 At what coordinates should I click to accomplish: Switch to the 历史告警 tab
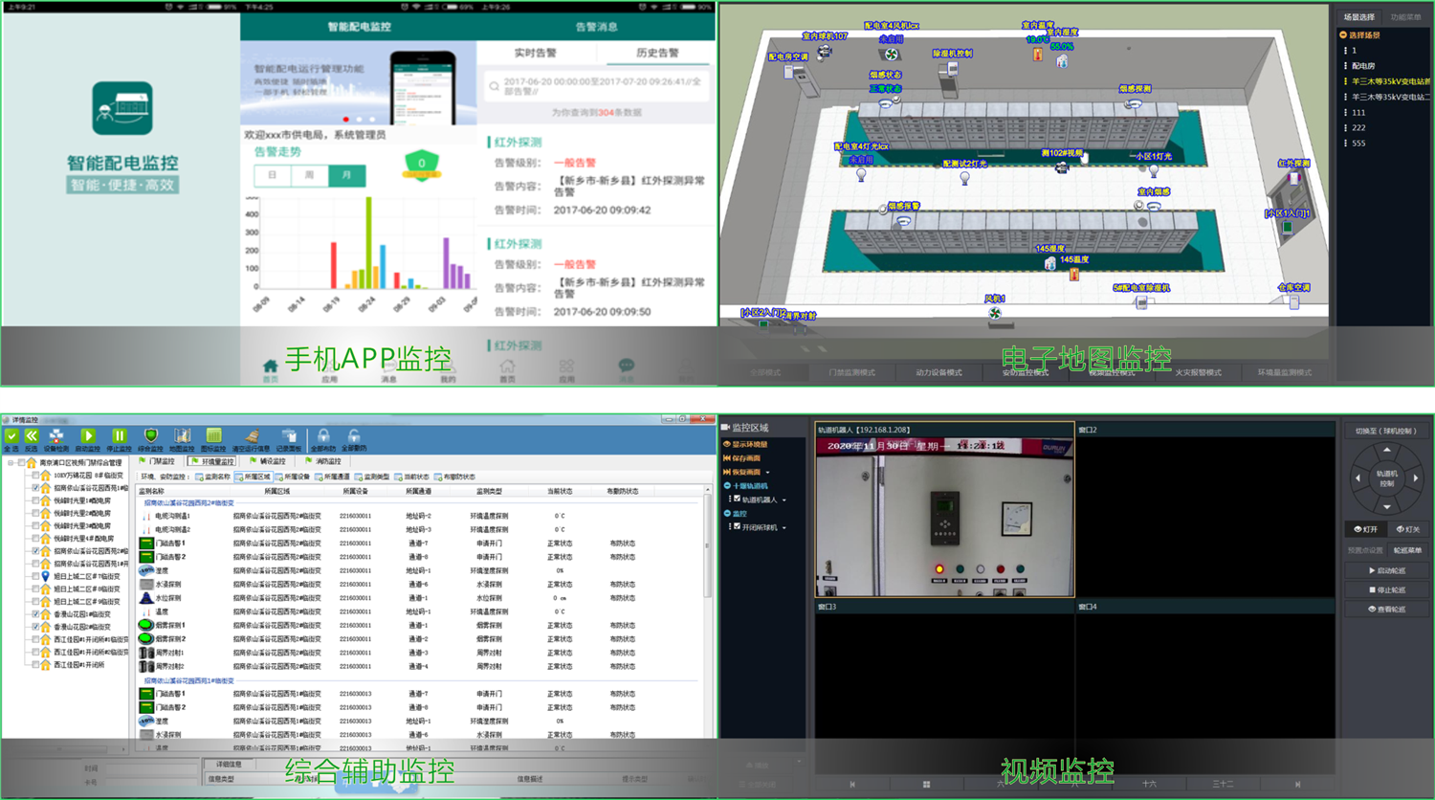coord(656,54)
